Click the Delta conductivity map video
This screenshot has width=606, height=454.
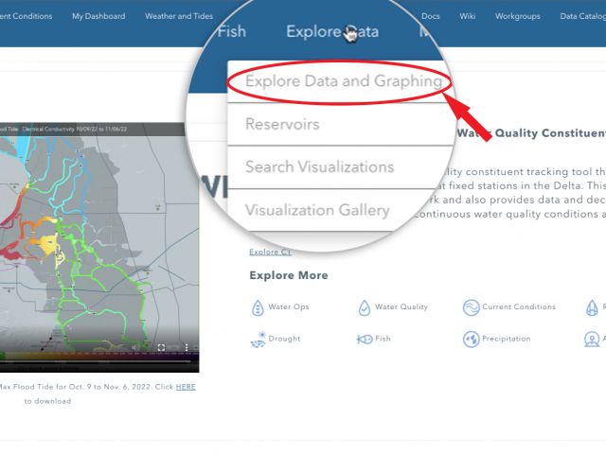pyautogui.click(x=99, y=248)
